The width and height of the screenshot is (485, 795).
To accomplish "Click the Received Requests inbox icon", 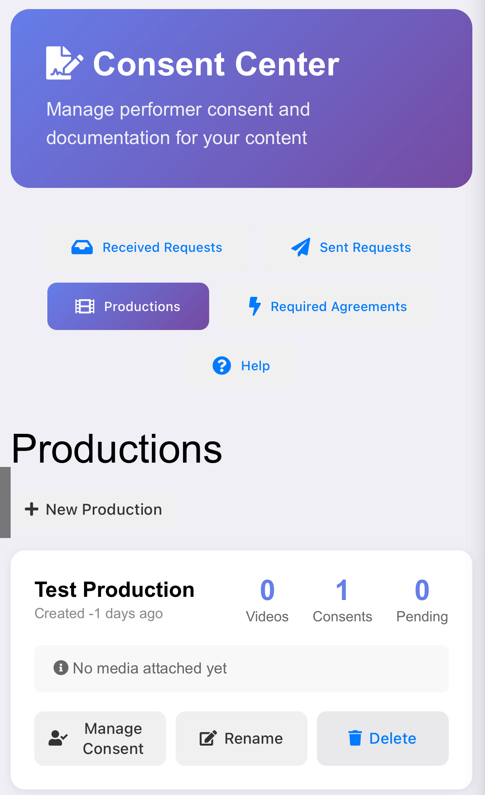I will click(82, 247).
